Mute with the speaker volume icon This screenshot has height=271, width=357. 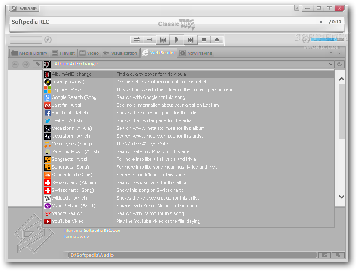[x=306, y=40]
